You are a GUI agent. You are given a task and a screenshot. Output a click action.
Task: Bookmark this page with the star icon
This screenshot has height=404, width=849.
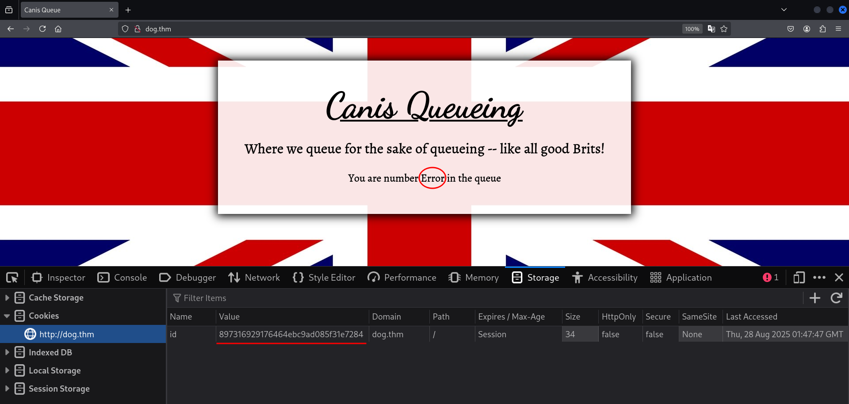724,29
